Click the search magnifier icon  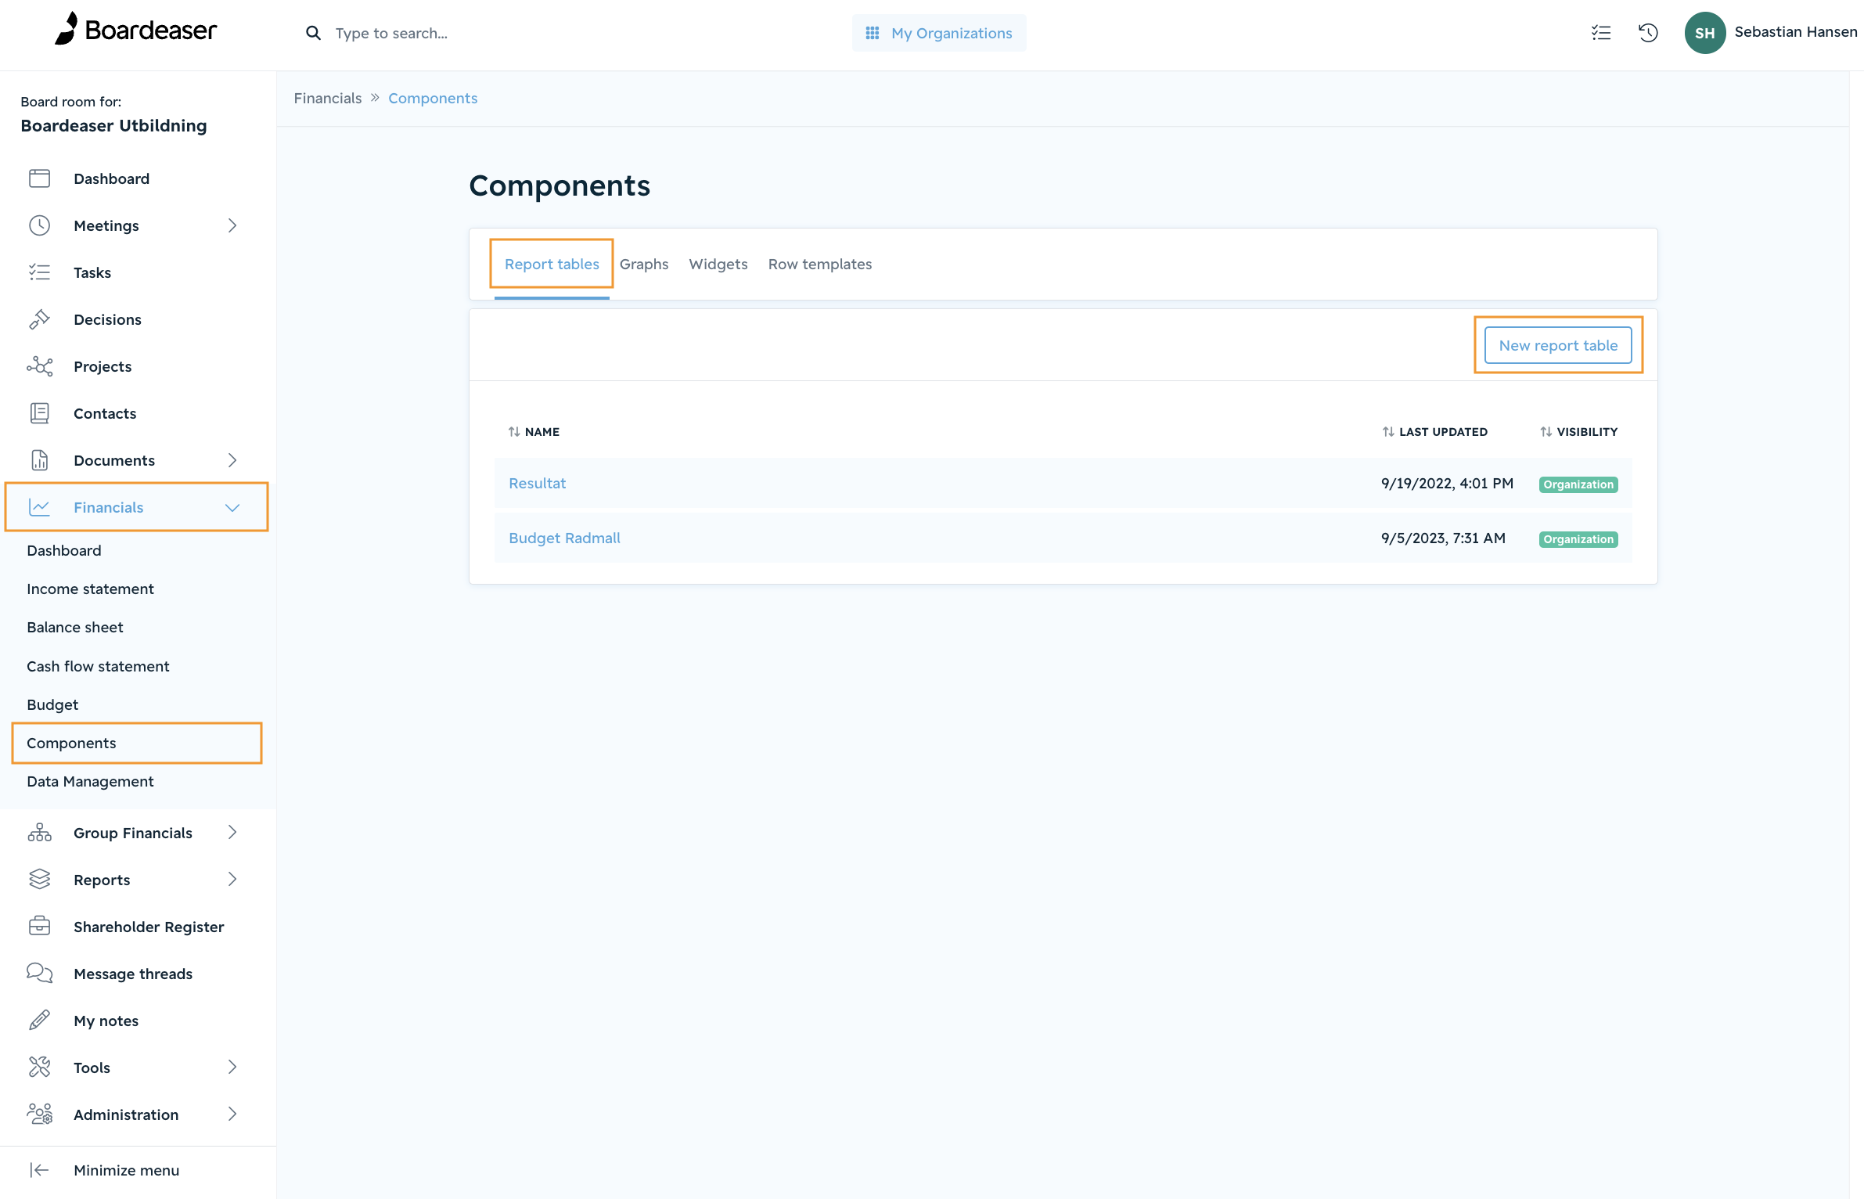point(313,33)
